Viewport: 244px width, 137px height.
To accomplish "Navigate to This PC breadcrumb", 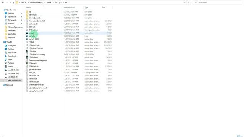I will click(x=24, y=3).
